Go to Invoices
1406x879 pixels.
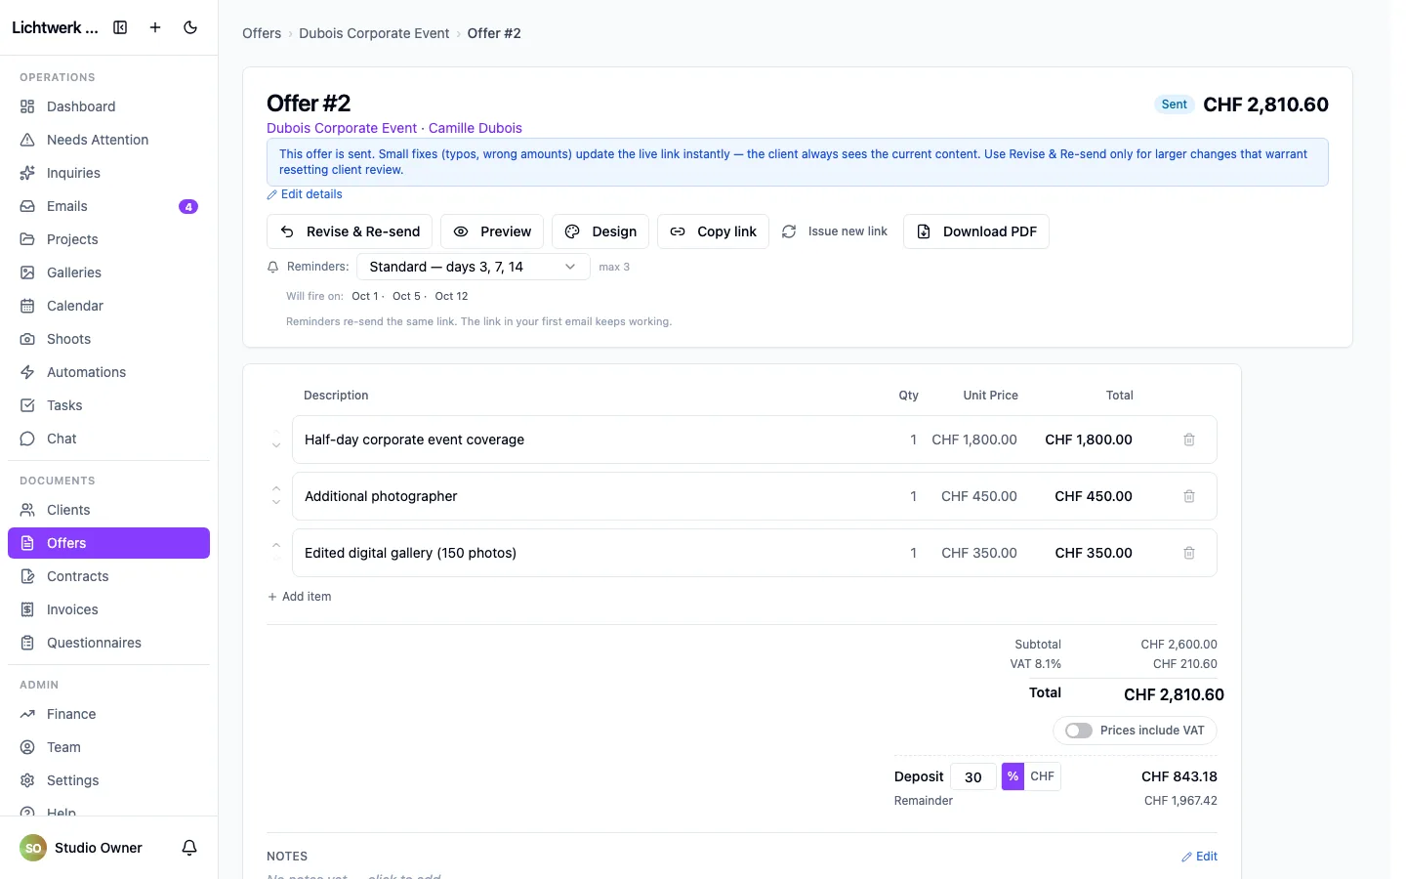pos(108,609)
